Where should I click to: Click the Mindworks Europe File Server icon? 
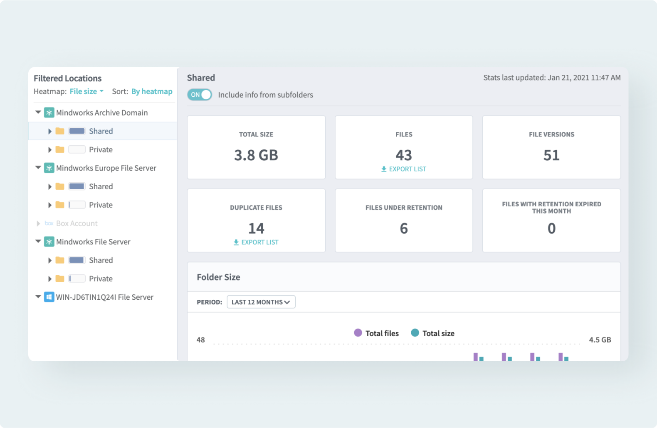(x=49, y=168)
